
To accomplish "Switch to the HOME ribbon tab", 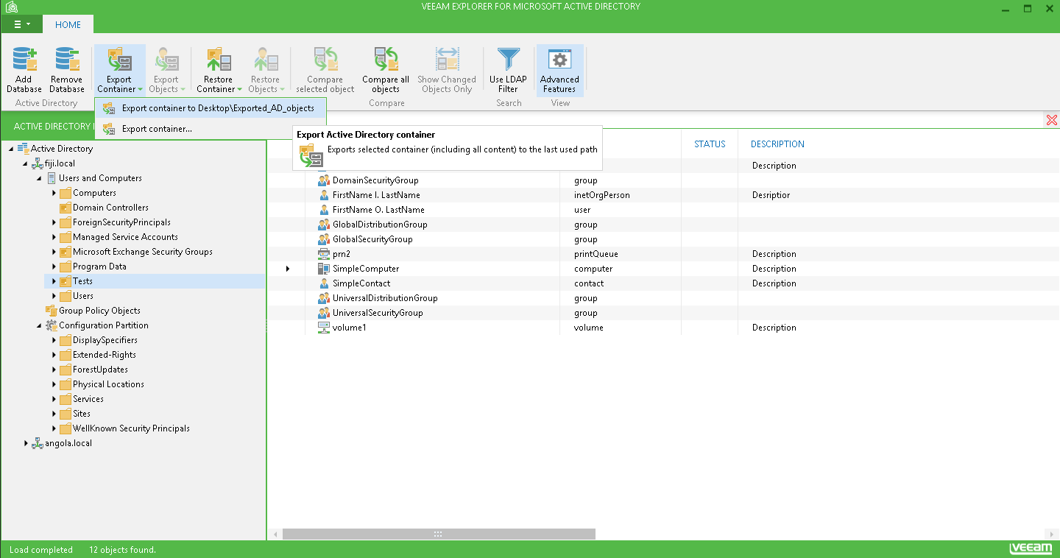I will point(68,24).
